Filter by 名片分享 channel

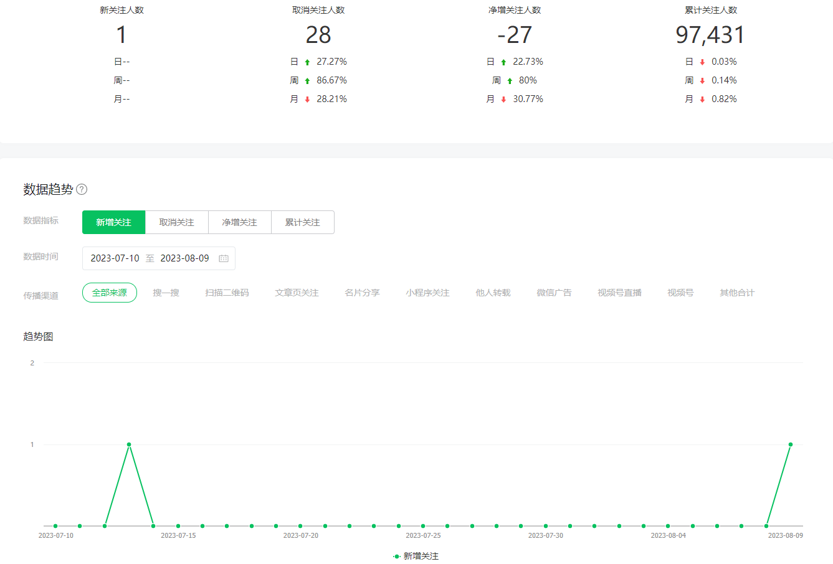coord(362,293)
